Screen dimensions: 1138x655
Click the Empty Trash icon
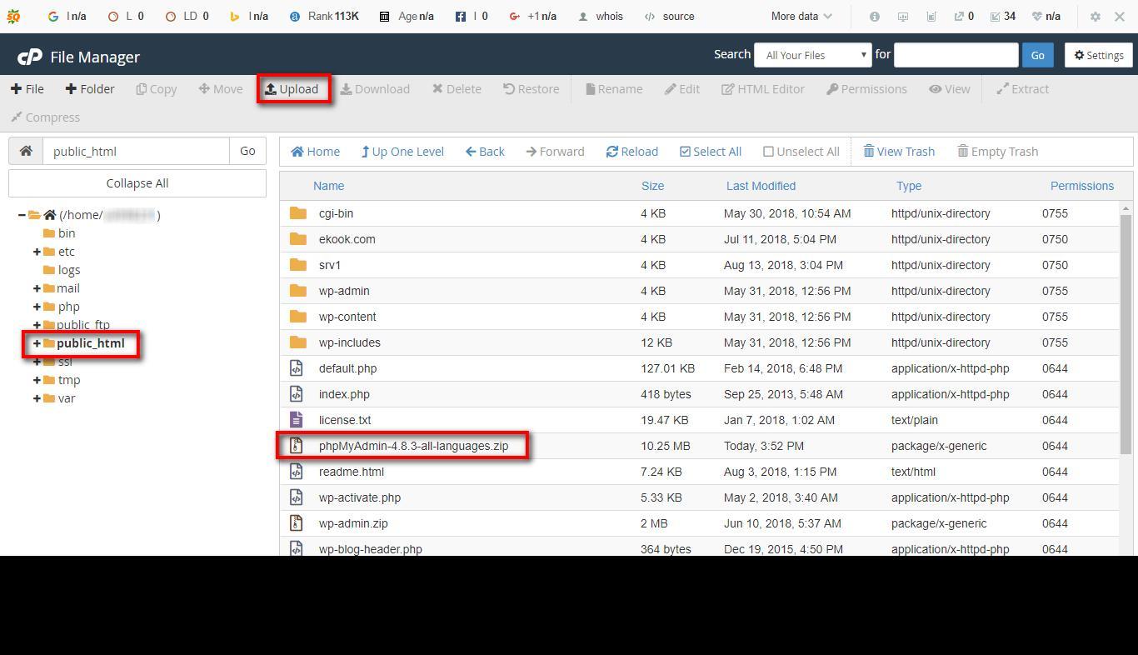[x=997, y=151]
